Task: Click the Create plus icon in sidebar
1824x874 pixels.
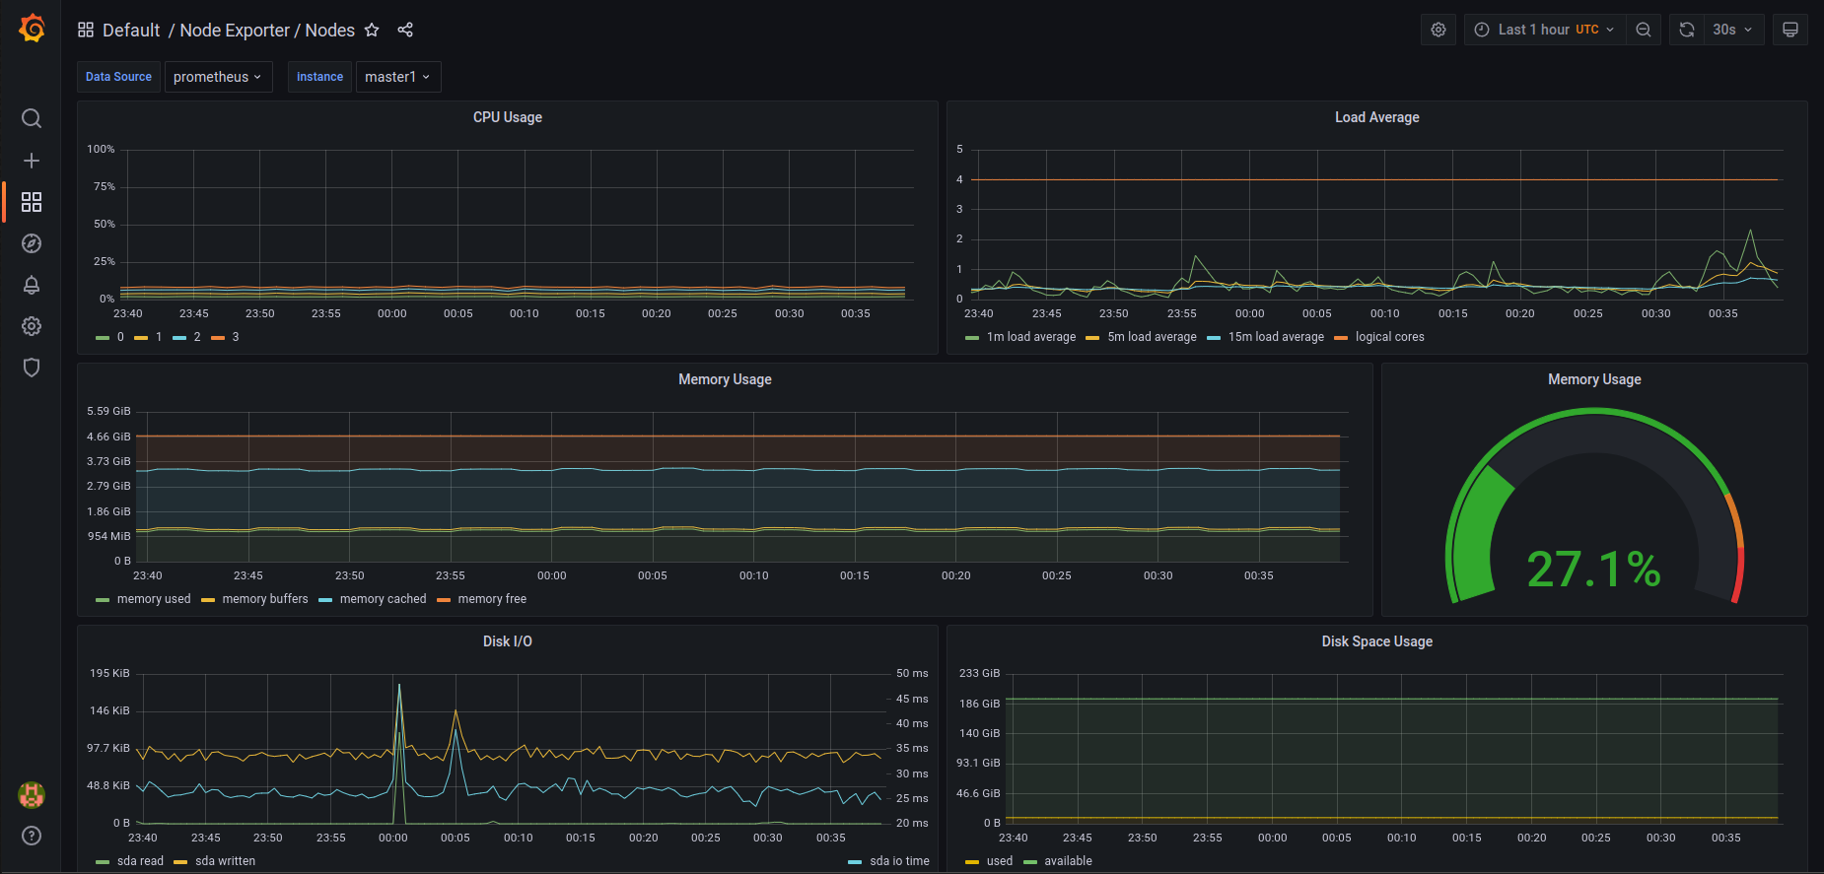Action: 32,161
